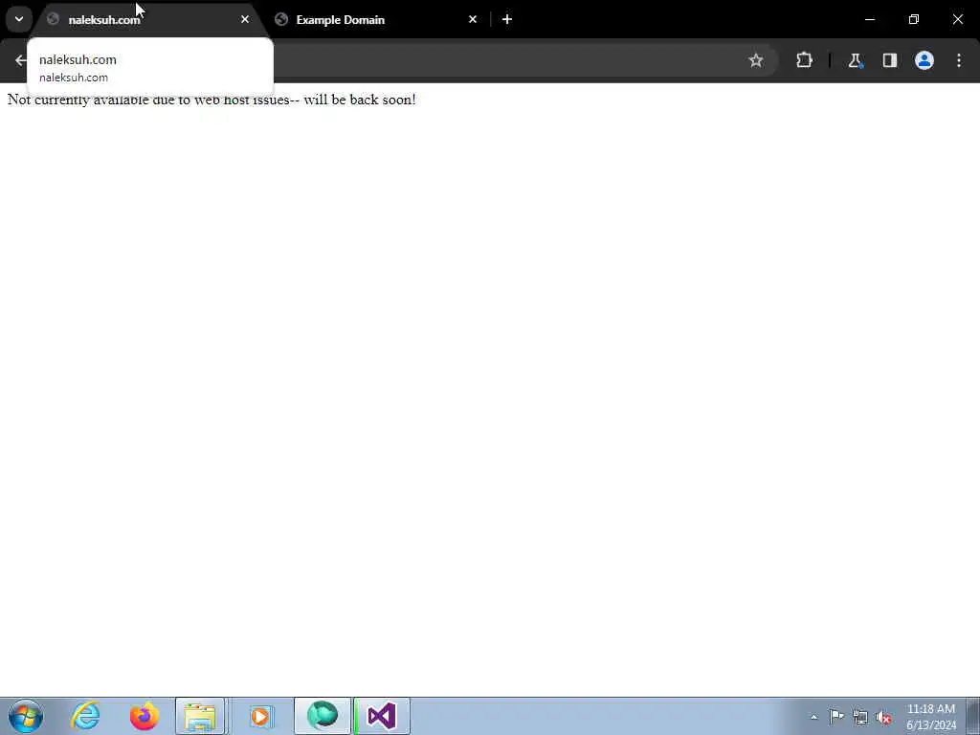
Task: Open Windows Explorer from taskbar
Action: 200,716
